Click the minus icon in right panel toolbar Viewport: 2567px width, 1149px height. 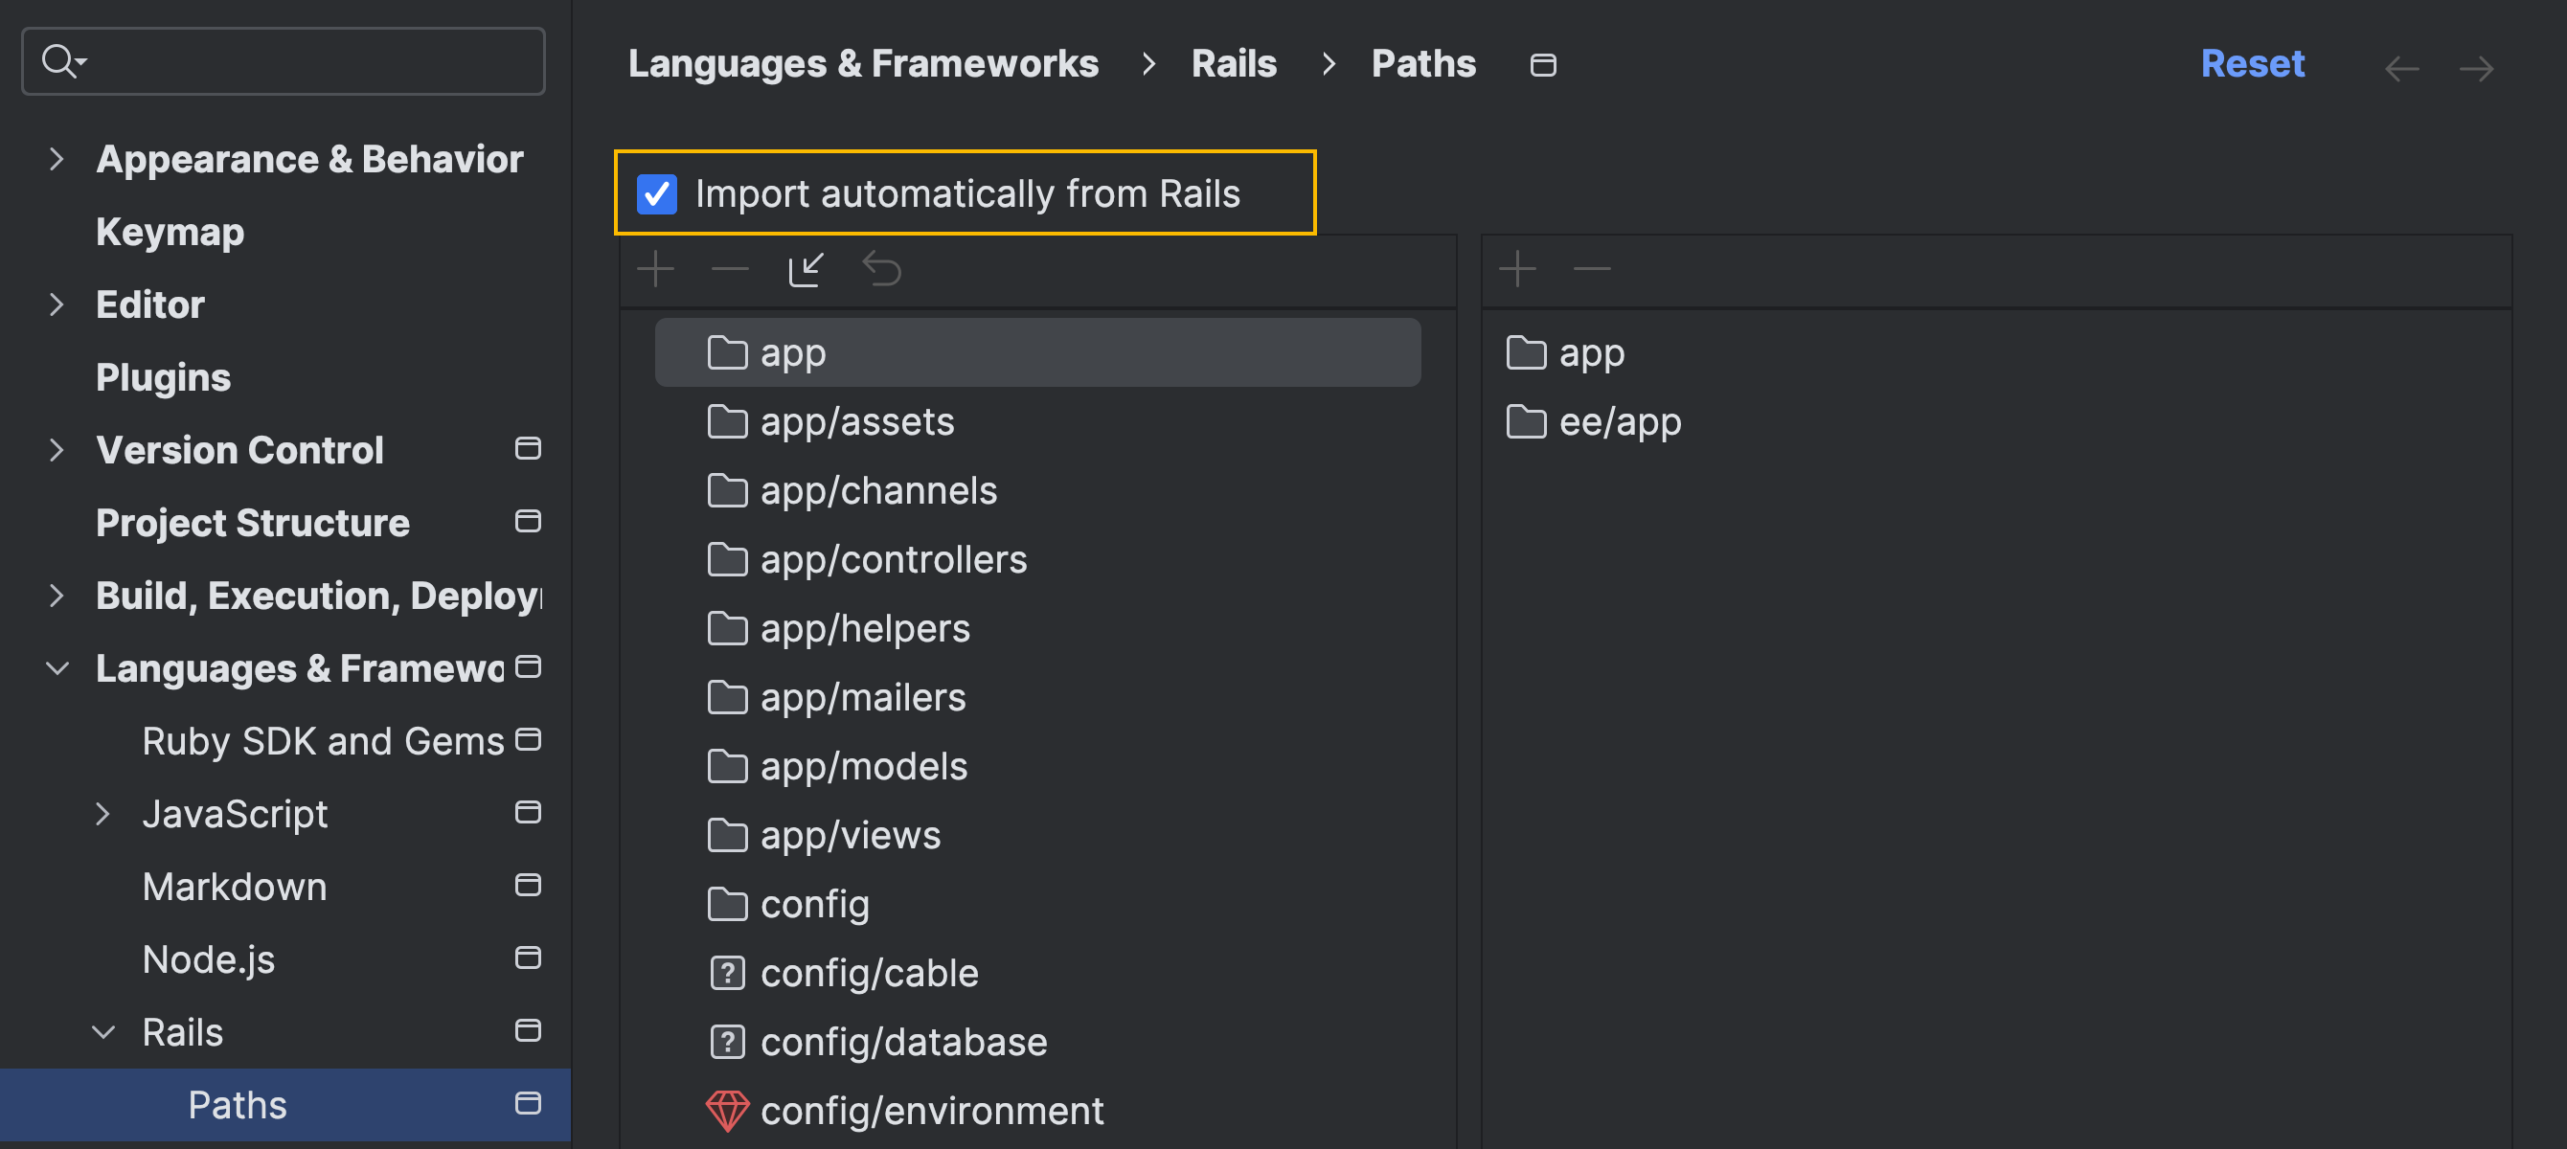[1591, 269]
